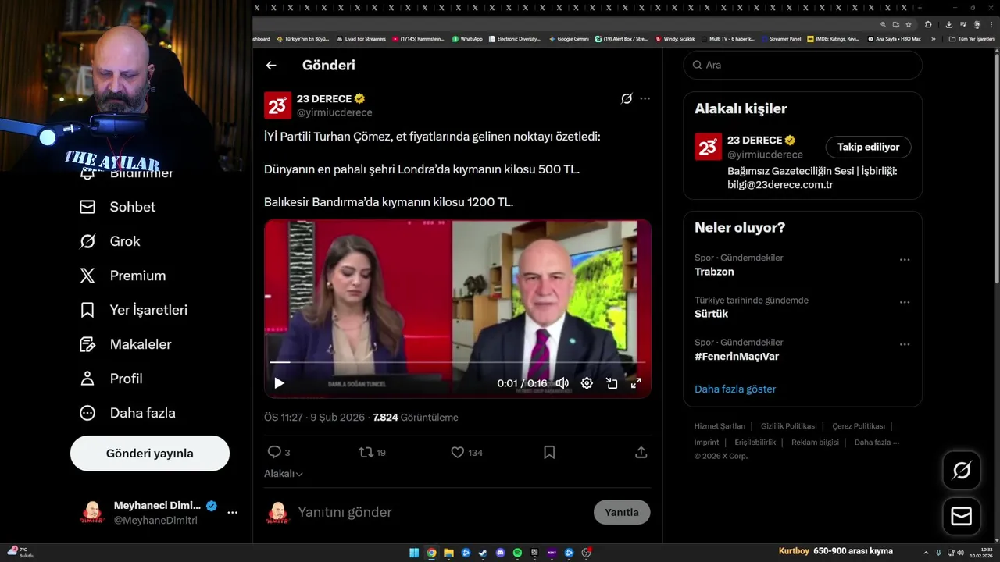Open the WhatsApp bookmark
The image size is (1000, 562).
point(467,38)
